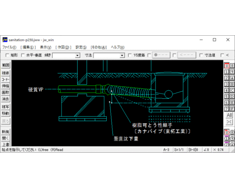Maximize the jw_win window
Image resolution: width=235 pixels, height=188 pixels.
[x=214, y=40]
